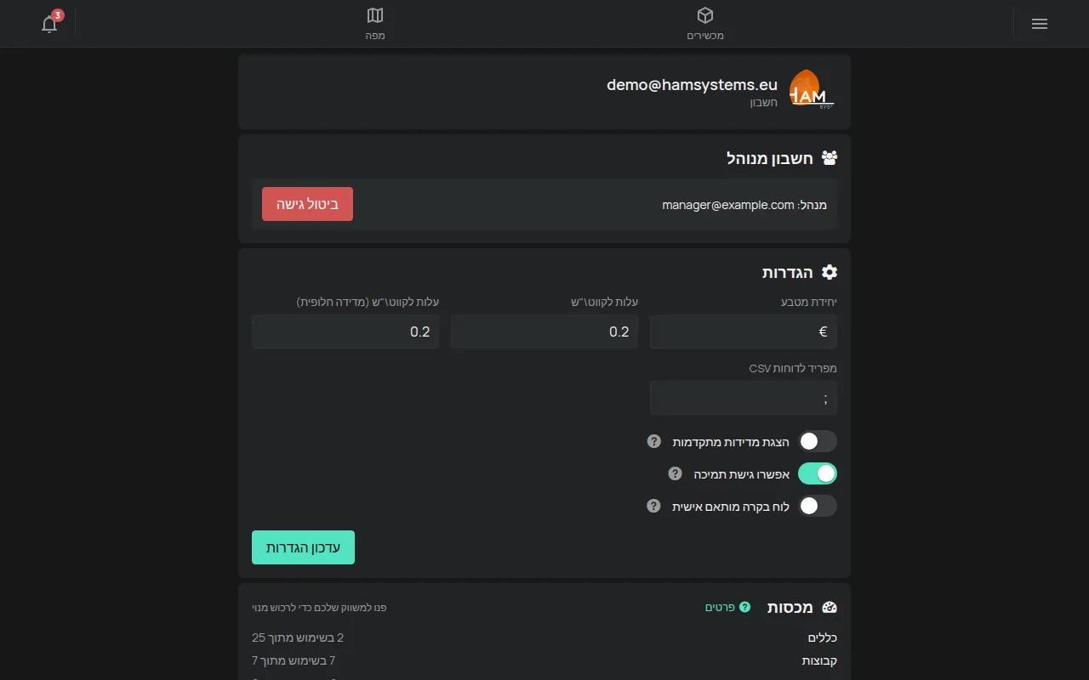Focus the יחידת מטבע currency field
This screenshot has width=1089, height=680.
pos(744,331)
